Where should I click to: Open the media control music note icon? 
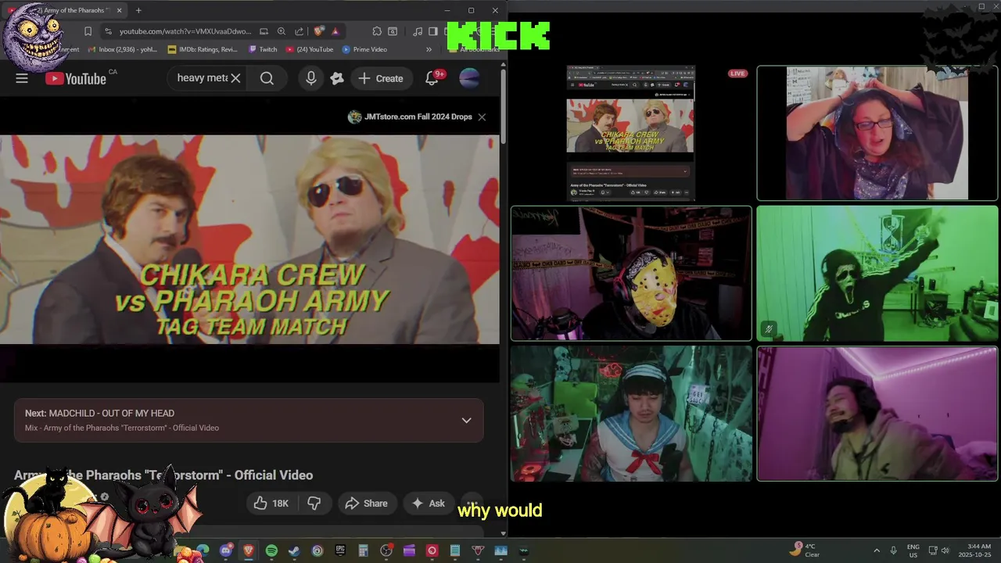(x=418, y=31)
